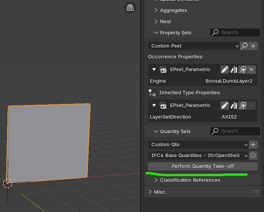Select objects icon in Engine pset row
The image size is (264, 212).
click(243, 70)
